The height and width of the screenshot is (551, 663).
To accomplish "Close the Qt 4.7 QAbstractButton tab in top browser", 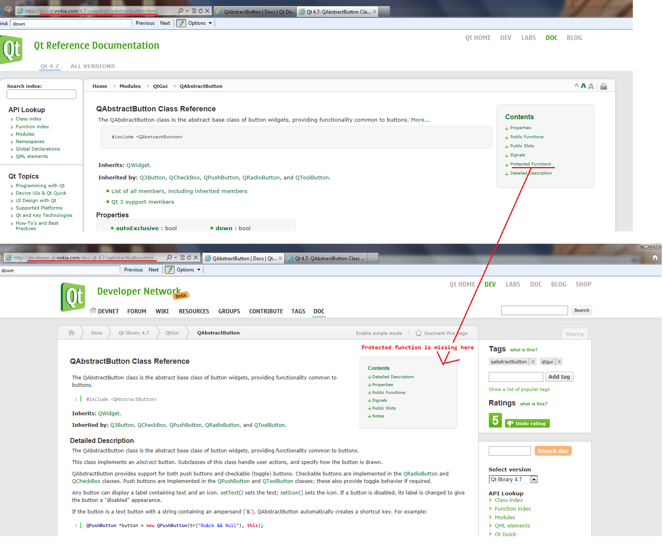I will [374, 12].
